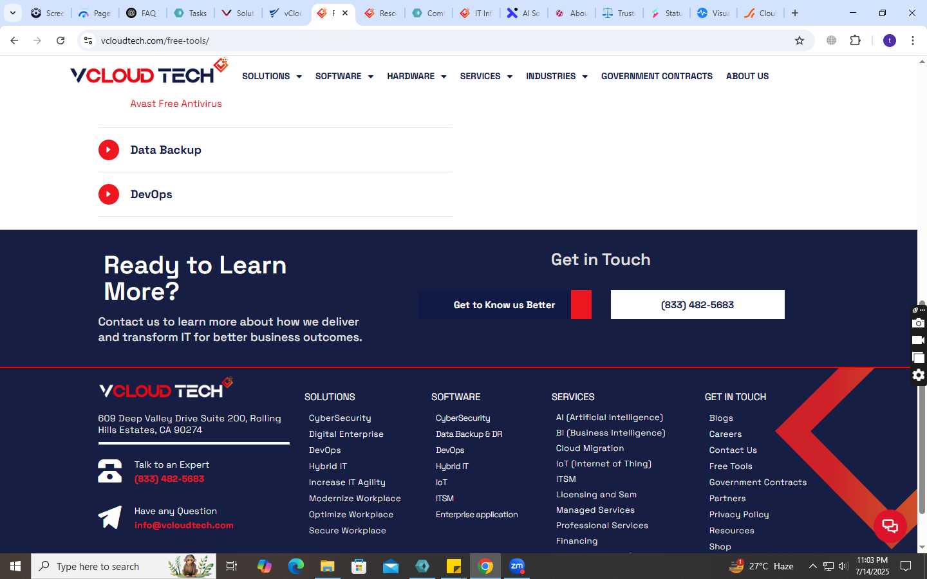
Task: Open a new browser tab
Action: point(795,13)
